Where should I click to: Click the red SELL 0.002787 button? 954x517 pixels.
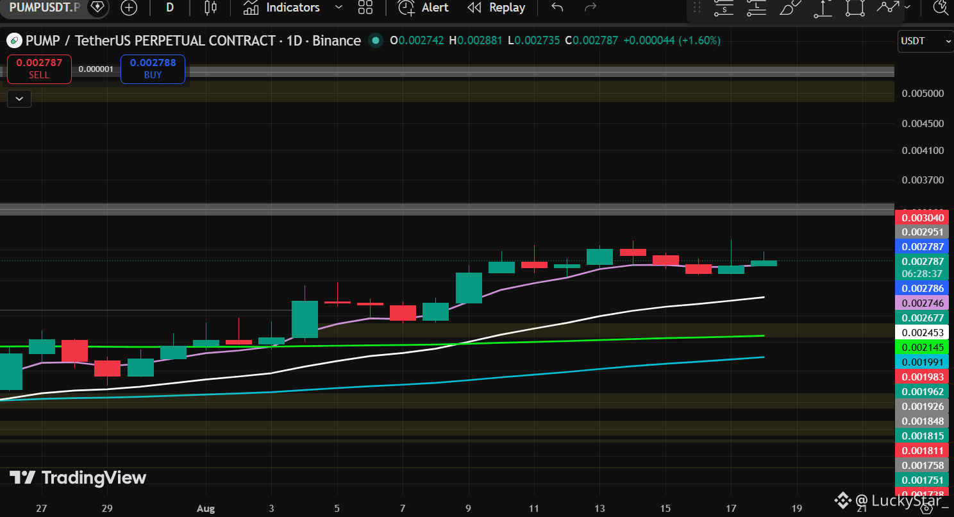(x=38, y=69)
